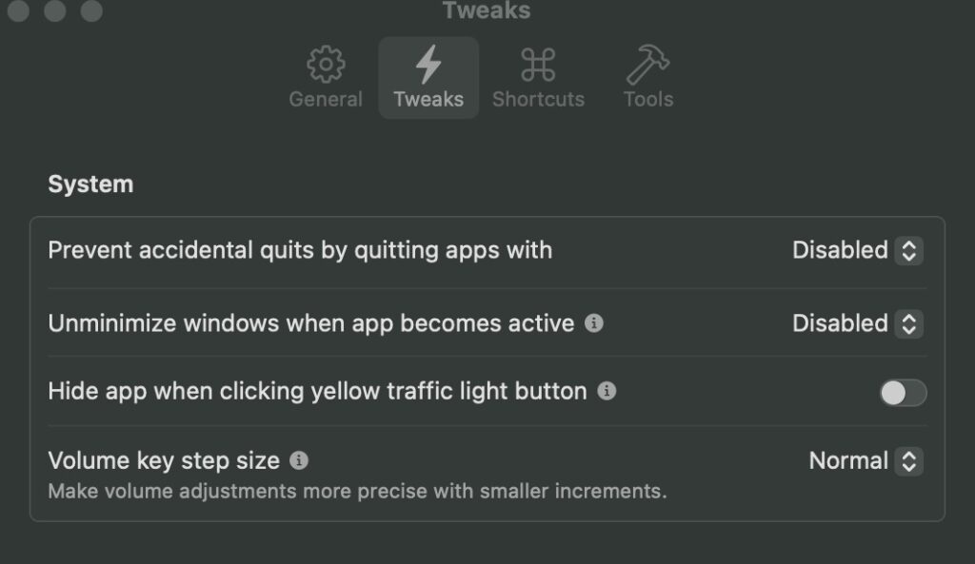Expand the Unminimize windows Disabled dropdown
The width and height of the screenshot is (975, 564).
tap(858, 323)
